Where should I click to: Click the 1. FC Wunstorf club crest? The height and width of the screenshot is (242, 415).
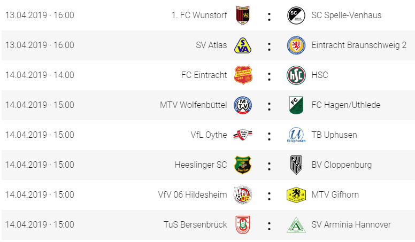click(x=243, y=15)
